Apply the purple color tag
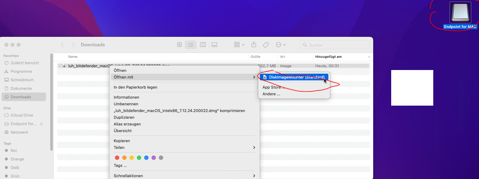 coord(154,158)
